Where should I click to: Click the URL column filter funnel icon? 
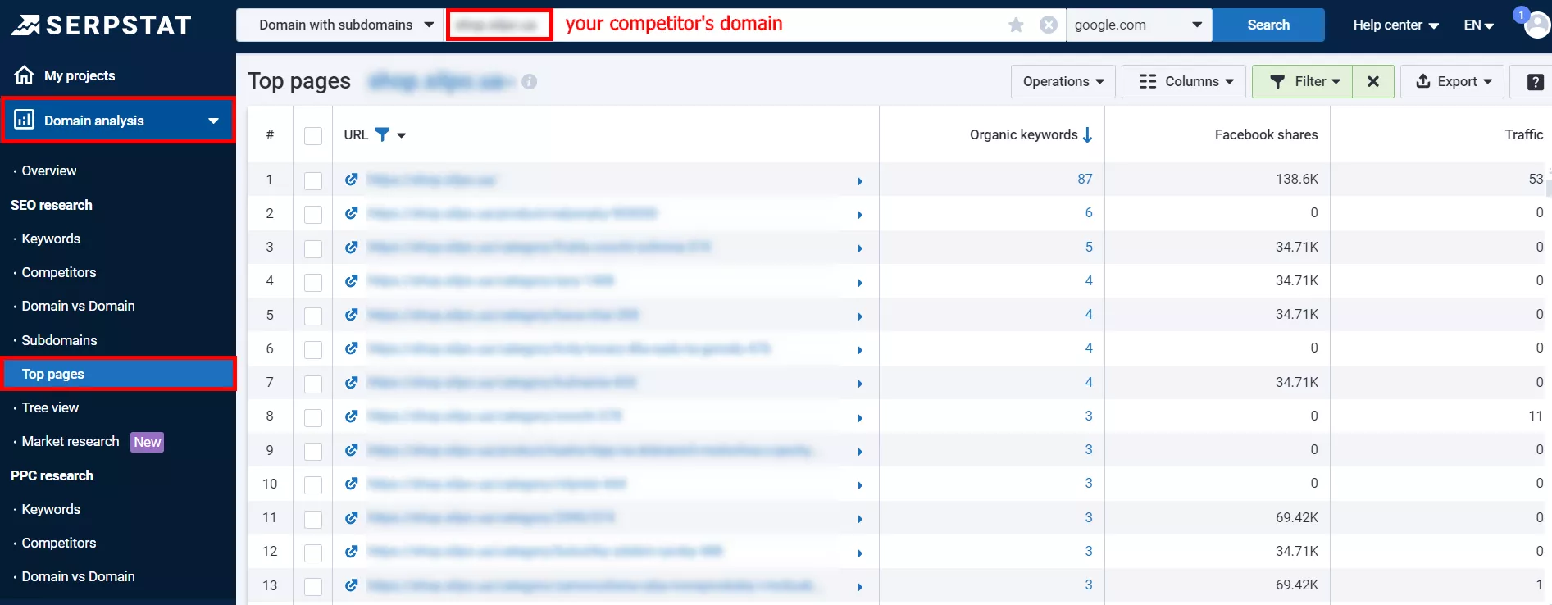(382, 134)
